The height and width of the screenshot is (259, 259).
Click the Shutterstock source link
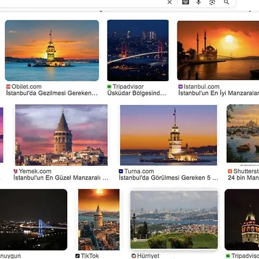(x=246, y=171)
